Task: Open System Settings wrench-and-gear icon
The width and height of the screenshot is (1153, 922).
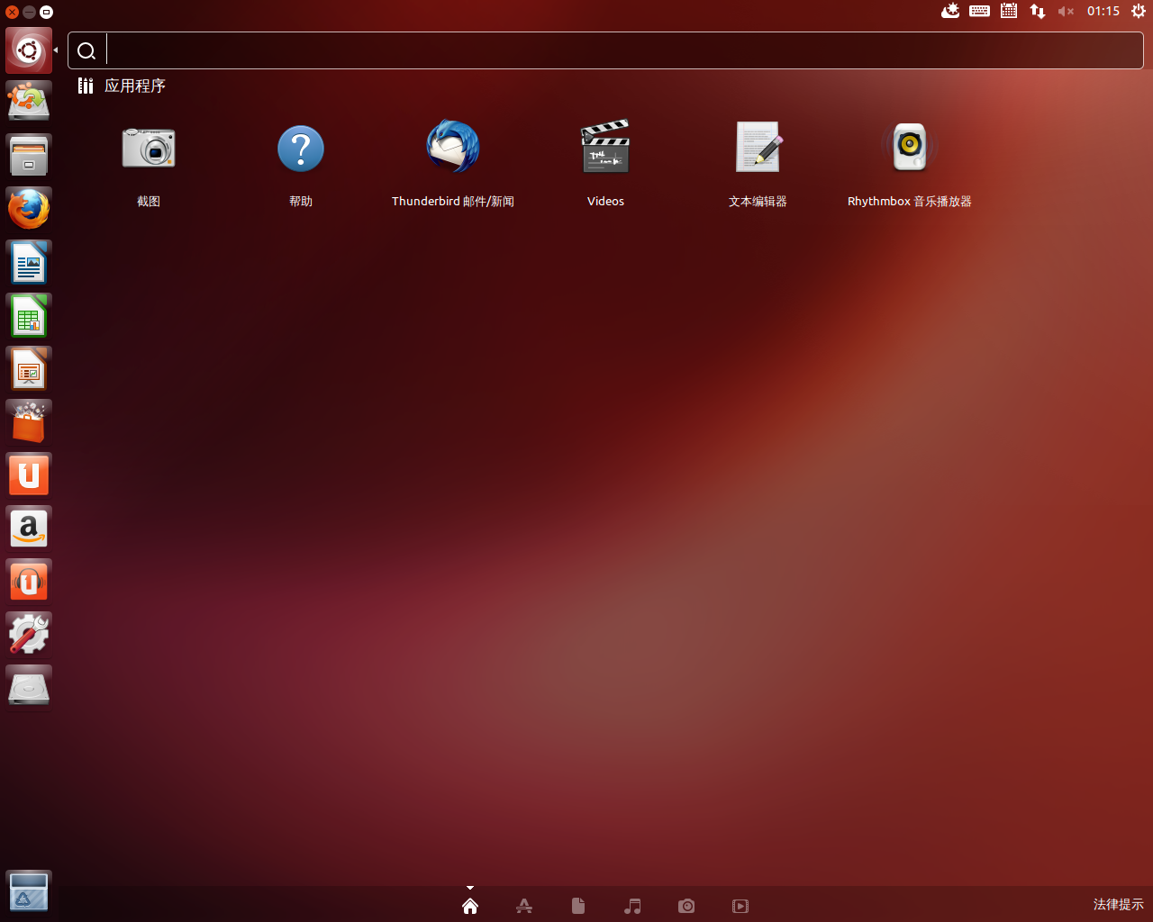Action: tap(29, 635)
